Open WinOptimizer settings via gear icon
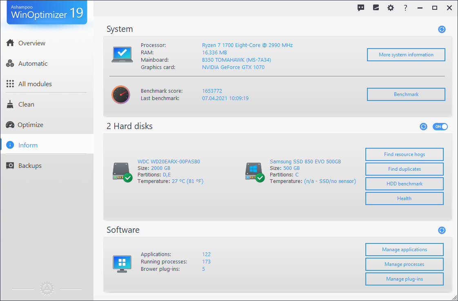Image resolution: width=458 pixels, height=301 pixels. (391, 7)
